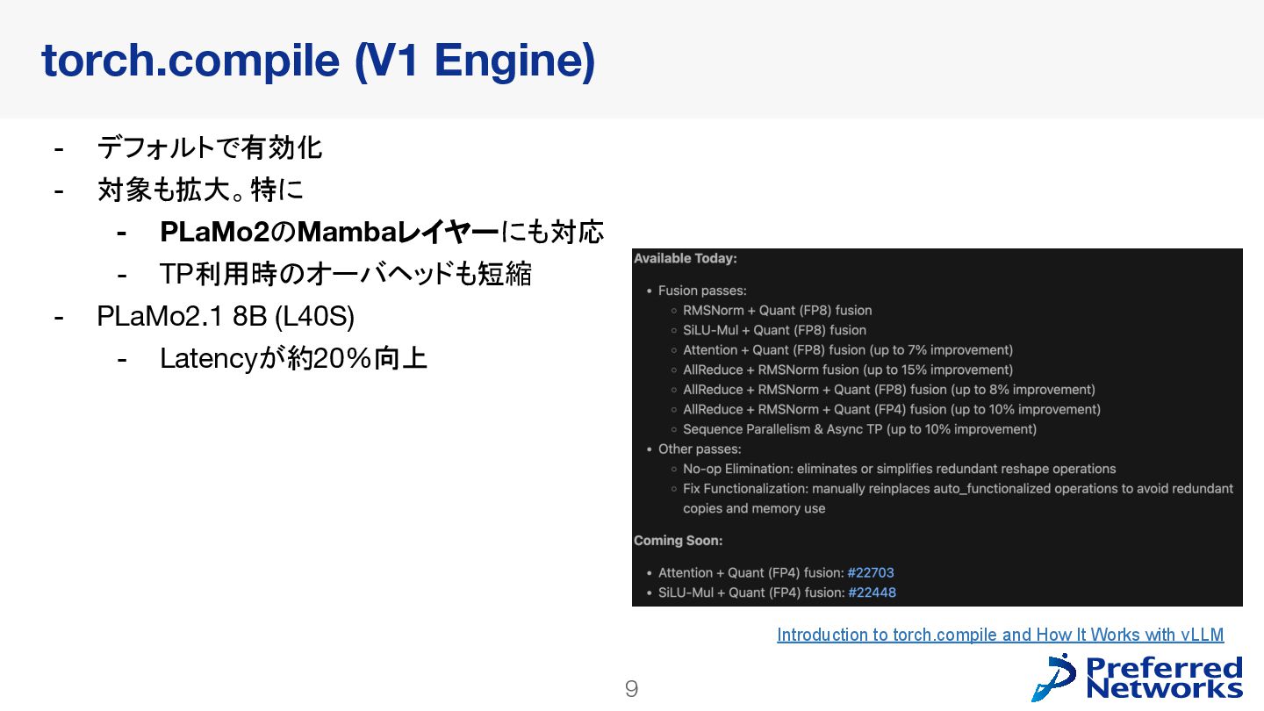
Task: Select the bullet '対象も拡大。特に'
Action: [x=201, y=190]
